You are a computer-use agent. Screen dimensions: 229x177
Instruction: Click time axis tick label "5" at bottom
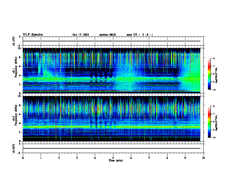[x=113, y=158]
